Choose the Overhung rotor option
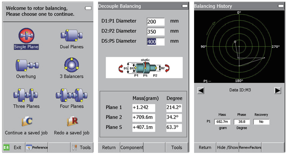 pos(26,65)
